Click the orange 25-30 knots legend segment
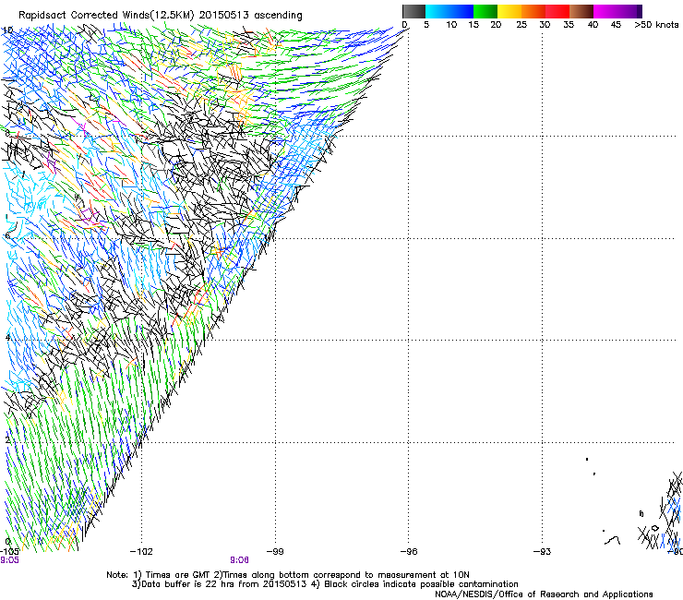Viewport: 683px width, 600px height. [x=533, y=11]
